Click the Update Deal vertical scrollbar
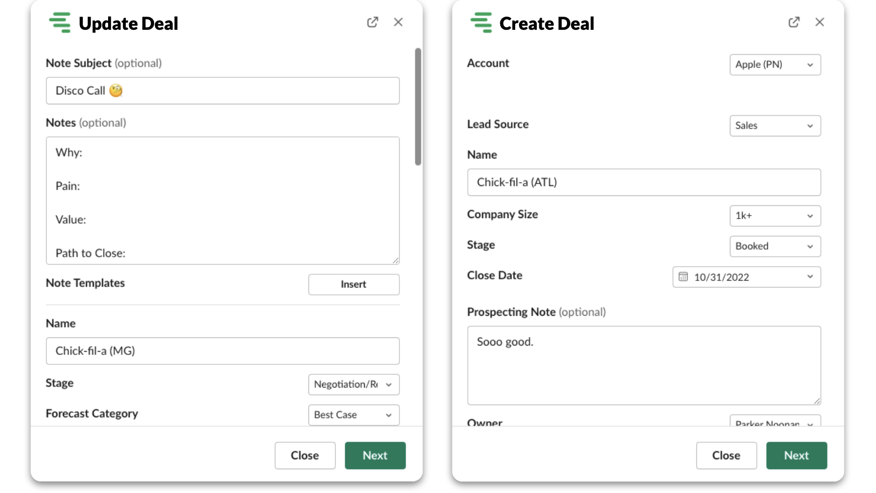This screenshot has width=876, height=493. 418,107
